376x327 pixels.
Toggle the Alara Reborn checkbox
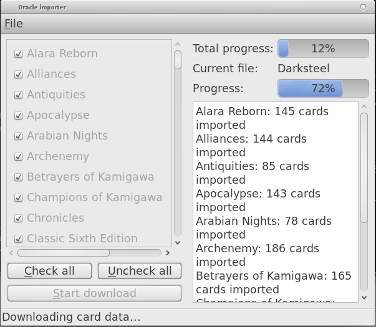[19, 54]
